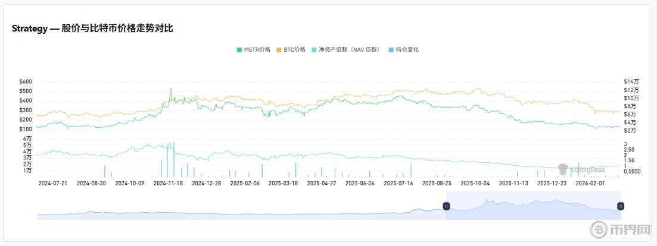Grab the right range slider handle

click(621, 206)
